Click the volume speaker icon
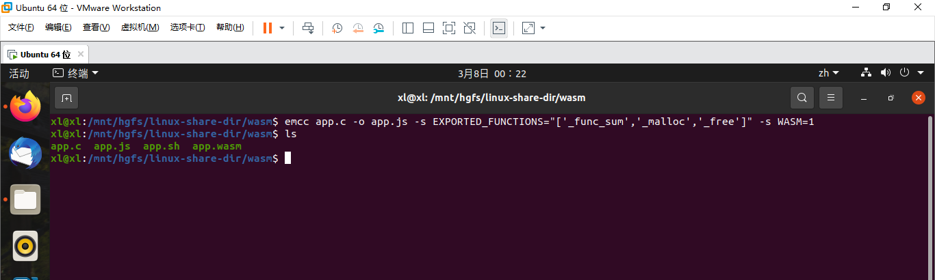The height and width of the screenshot is (280, 935). click(885, 72)
